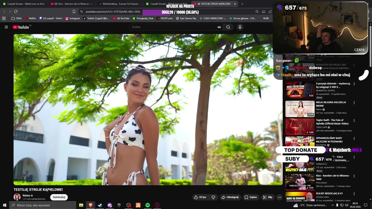Go back with the browser back arrow

[x=4, y=12]
